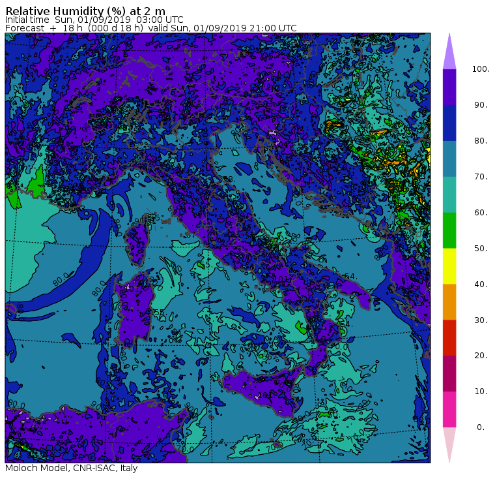Viewport: 495px width, 477px height.
Task: Click the dark magenta 10–20 colorbar segment
Action: point(449,373)
